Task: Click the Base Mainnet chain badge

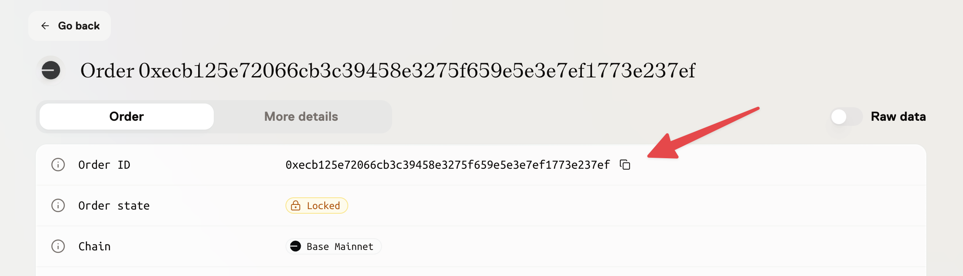Action: (334, 247)
